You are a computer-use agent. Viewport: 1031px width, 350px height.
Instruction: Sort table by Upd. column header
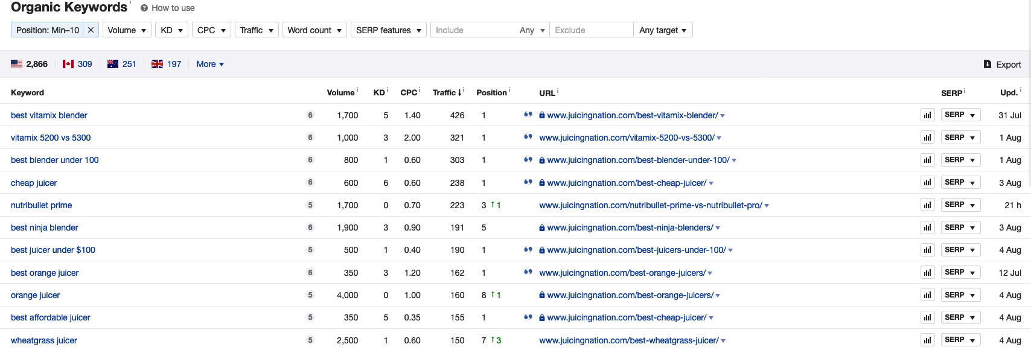click(x=1009, y=92)
